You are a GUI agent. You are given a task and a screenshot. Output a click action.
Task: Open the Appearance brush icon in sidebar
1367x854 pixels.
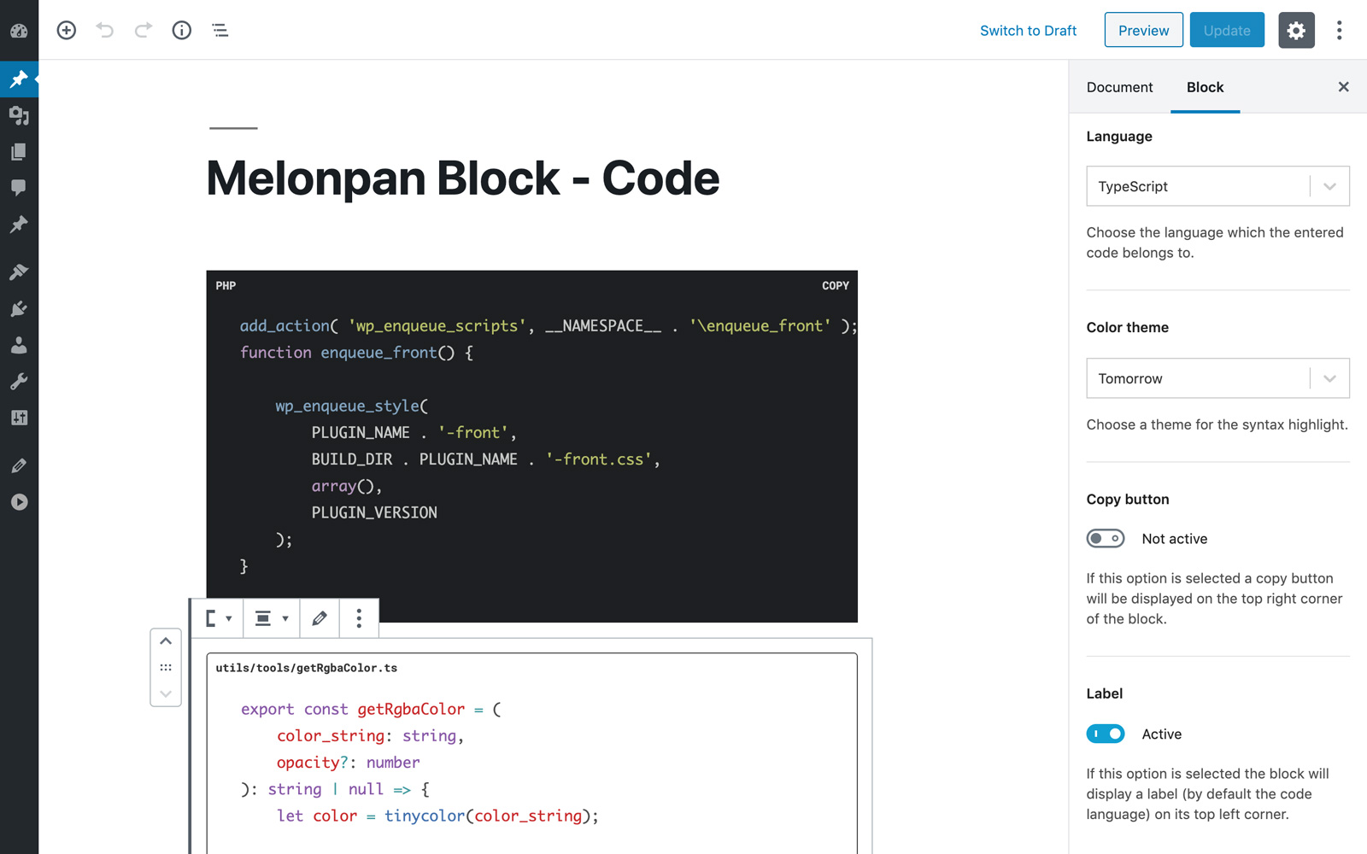(19, 272)
